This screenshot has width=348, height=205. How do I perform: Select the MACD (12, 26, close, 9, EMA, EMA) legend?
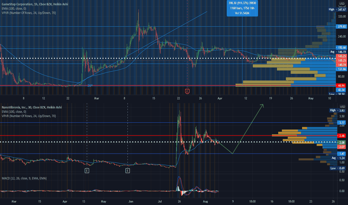(24, 179)
